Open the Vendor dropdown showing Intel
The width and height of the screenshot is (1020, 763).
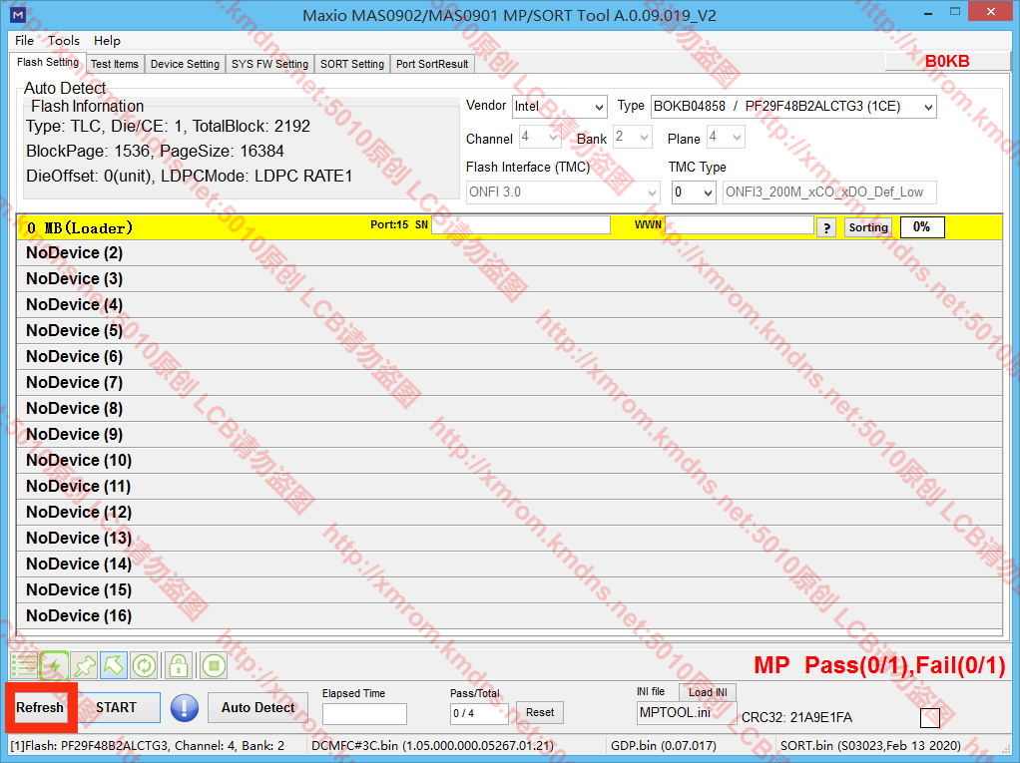tap(559, 107)
